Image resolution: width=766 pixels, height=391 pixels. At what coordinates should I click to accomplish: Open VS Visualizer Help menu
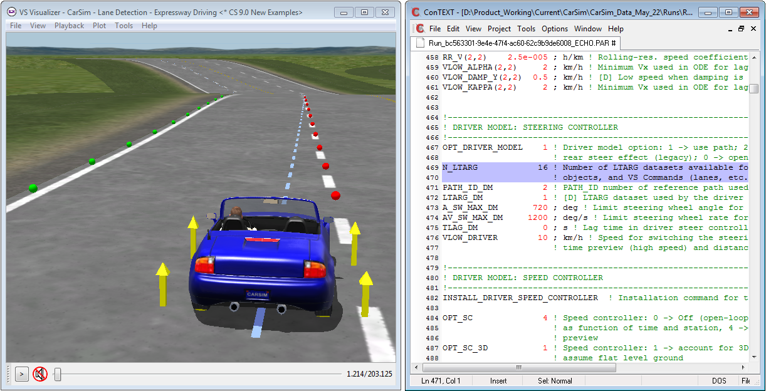coord(149,26)
